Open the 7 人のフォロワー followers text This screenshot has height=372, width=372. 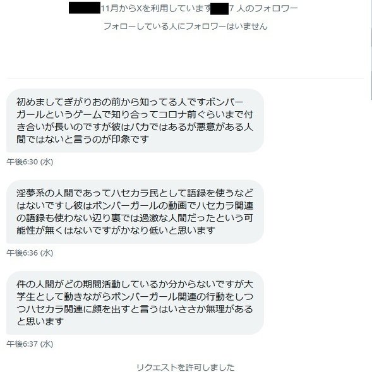pyautogui.click(x=263, y=9)
